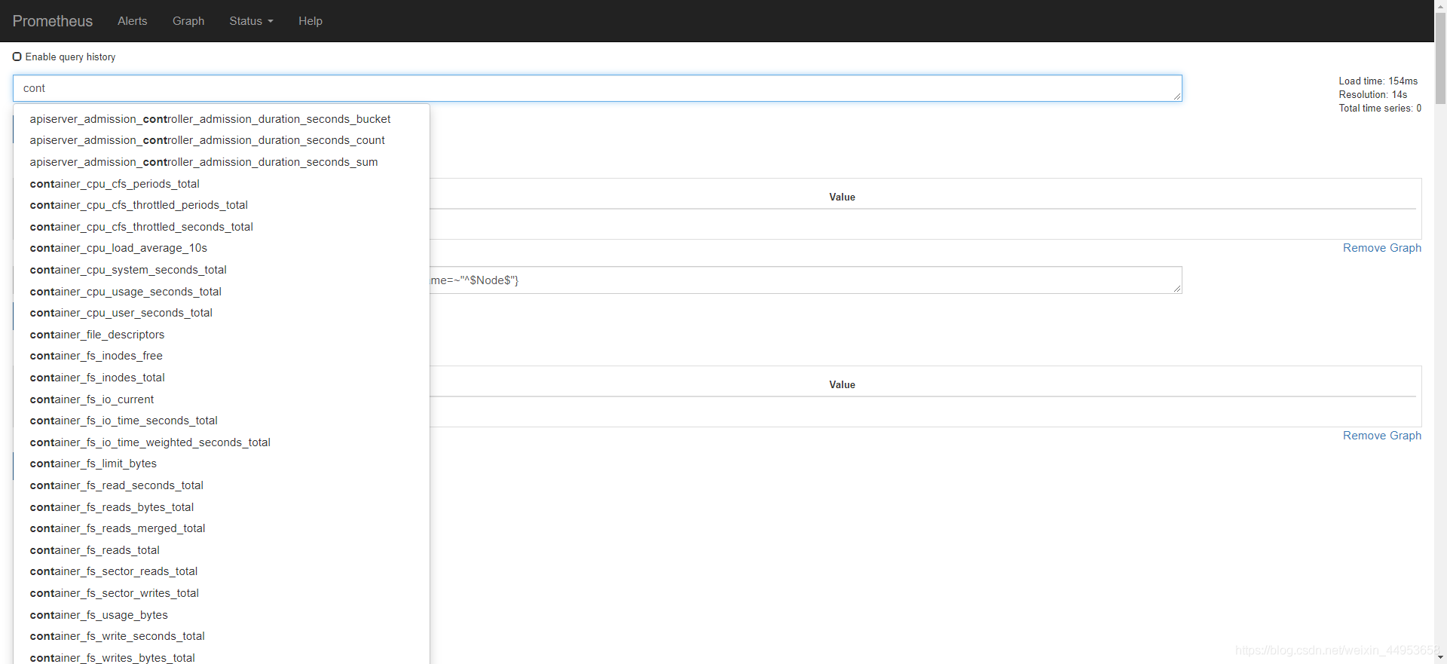Click the first table's Value column header
This screenshot has height=664, width=1447.
(842, 197)
